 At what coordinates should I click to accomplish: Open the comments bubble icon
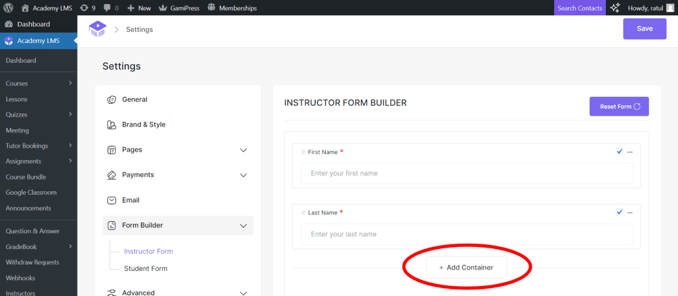[x=107, y=8]
